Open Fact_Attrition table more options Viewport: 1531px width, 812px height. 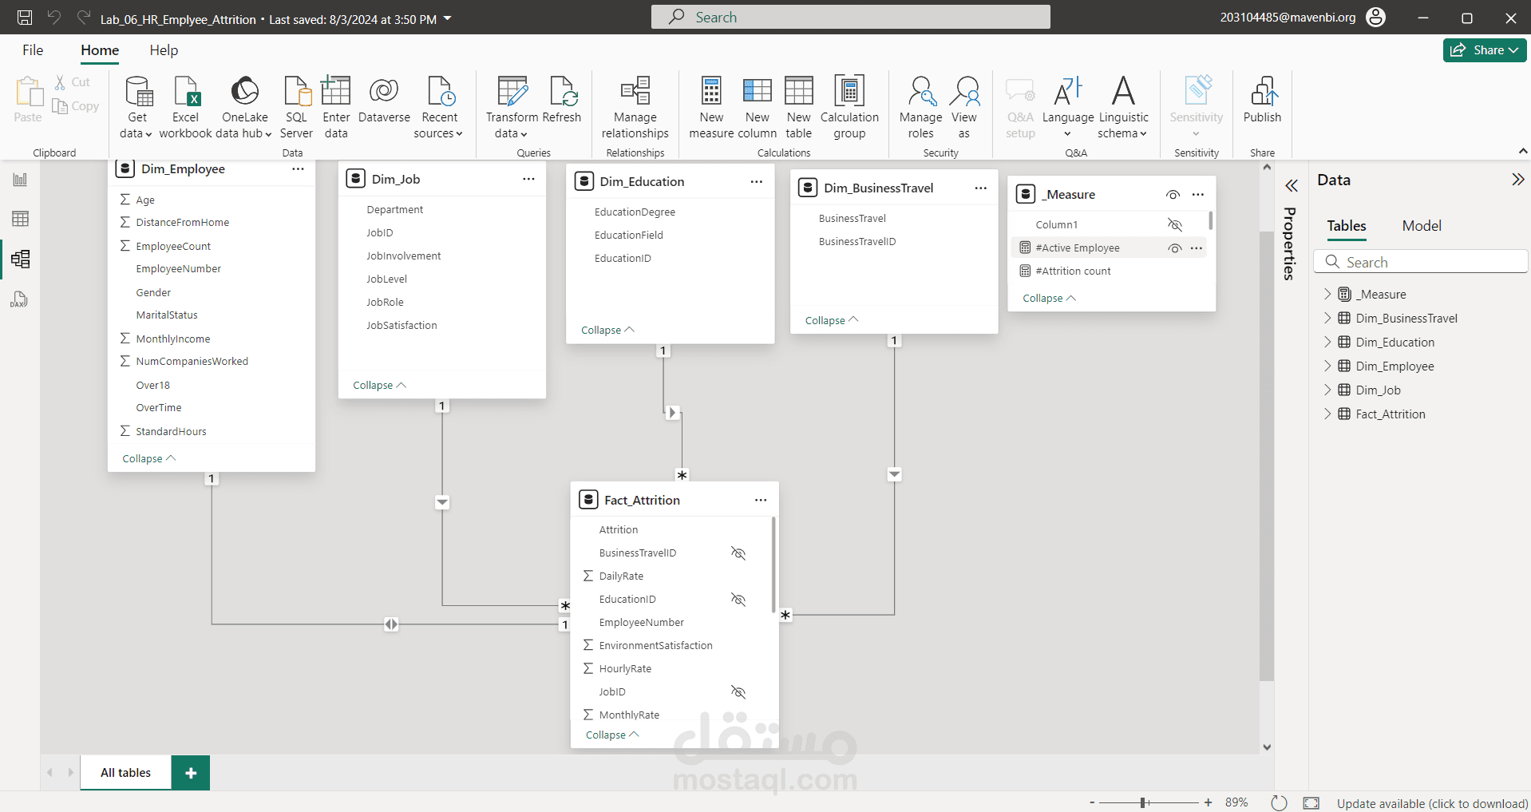761,501
